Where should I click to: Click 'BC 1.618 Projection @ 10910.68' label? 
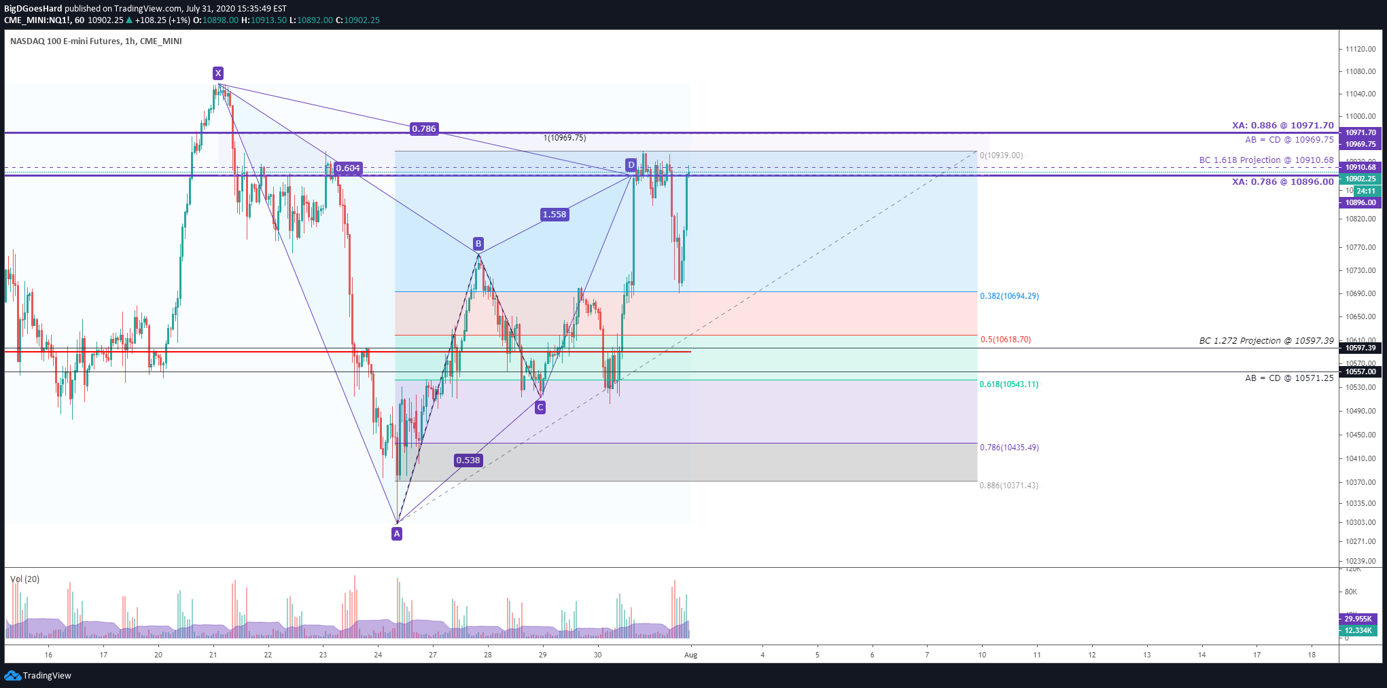coord(1266,160)
